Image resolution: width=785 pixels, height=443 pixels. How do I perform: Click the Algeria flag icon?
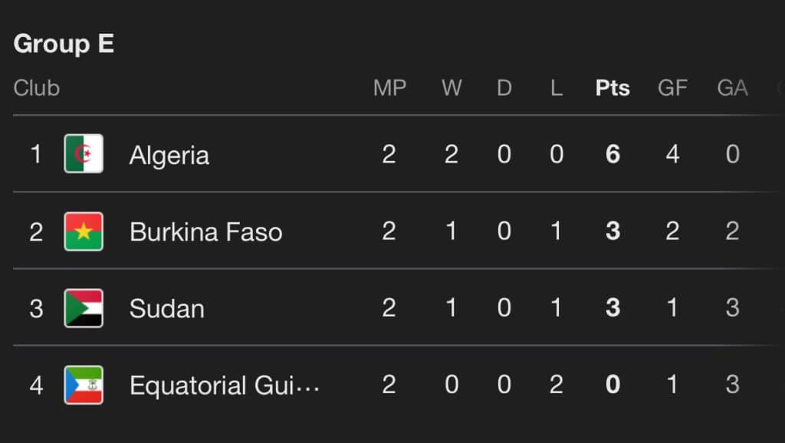click(x=84, y=154)
